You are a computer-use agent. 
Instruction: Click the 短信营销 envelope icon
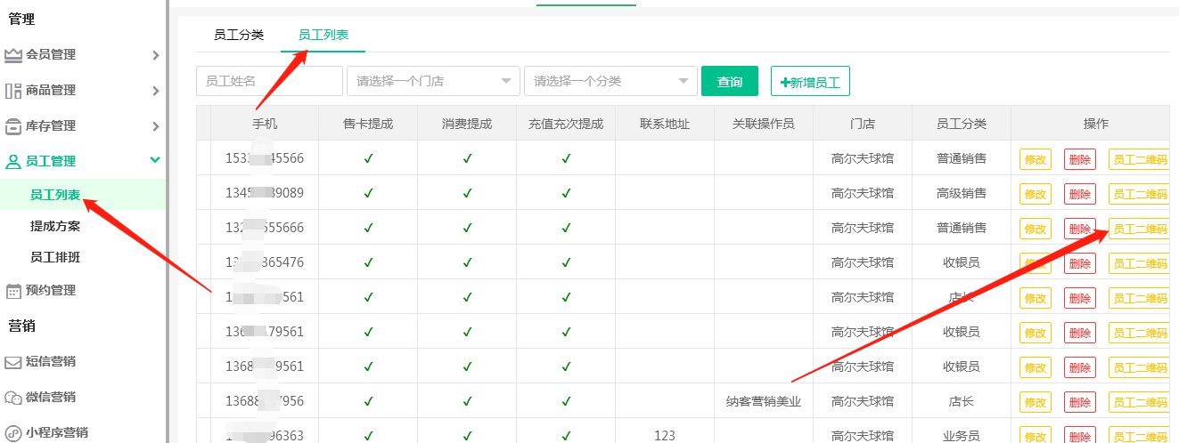tap(13, 362)
